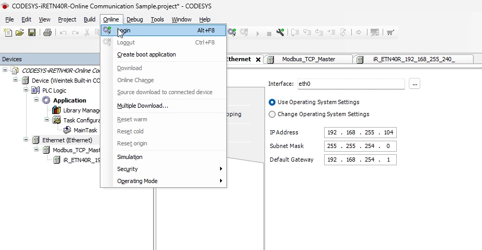Viewport: 482px width, 250px height.
Task: Click the toolbar options overflow icon
Action: [391, 32]
